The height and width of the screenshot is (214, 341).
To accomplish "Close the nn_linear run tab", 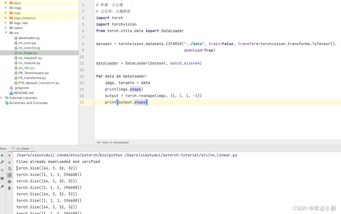I will pos(32,149).
